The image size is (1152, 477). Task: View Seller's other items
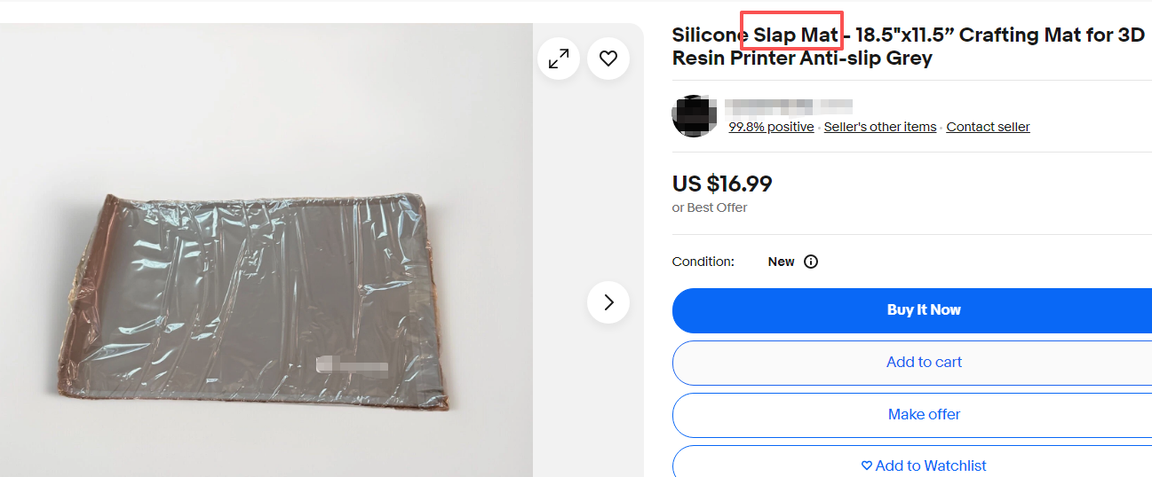[x=880, y=127]
